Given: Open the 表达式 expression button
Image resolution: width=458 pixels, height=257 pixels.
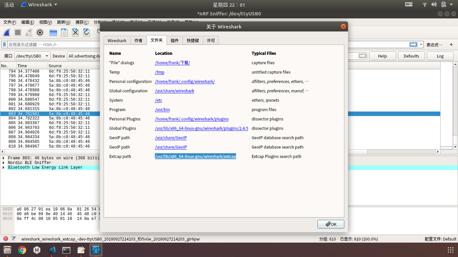Looking at the screenshot, I should [435, 45].
